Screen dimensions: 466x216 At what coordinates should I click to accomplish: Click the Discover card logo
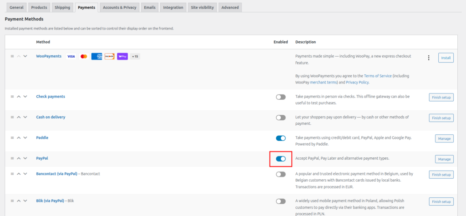point(110,56)
